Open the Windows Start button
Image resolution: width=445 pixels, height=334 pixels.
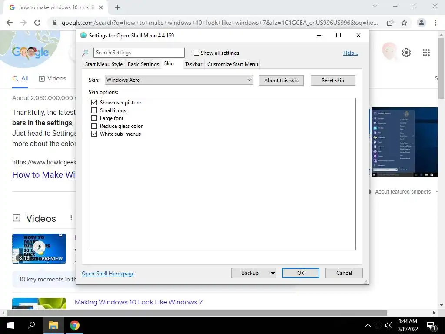10,325
